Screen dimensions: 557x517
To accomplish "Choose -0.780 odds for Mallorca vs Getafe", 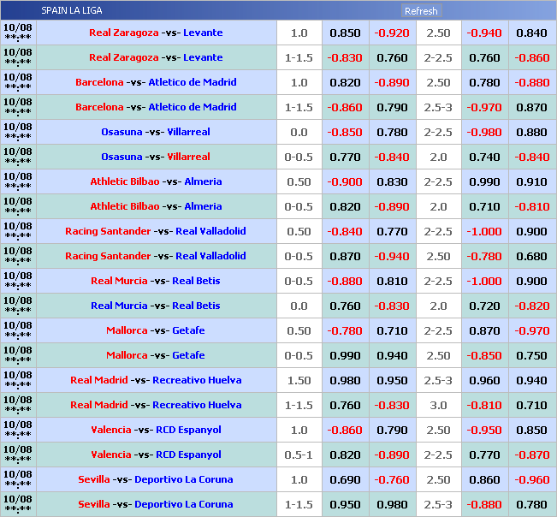I will tap(345, 330).
